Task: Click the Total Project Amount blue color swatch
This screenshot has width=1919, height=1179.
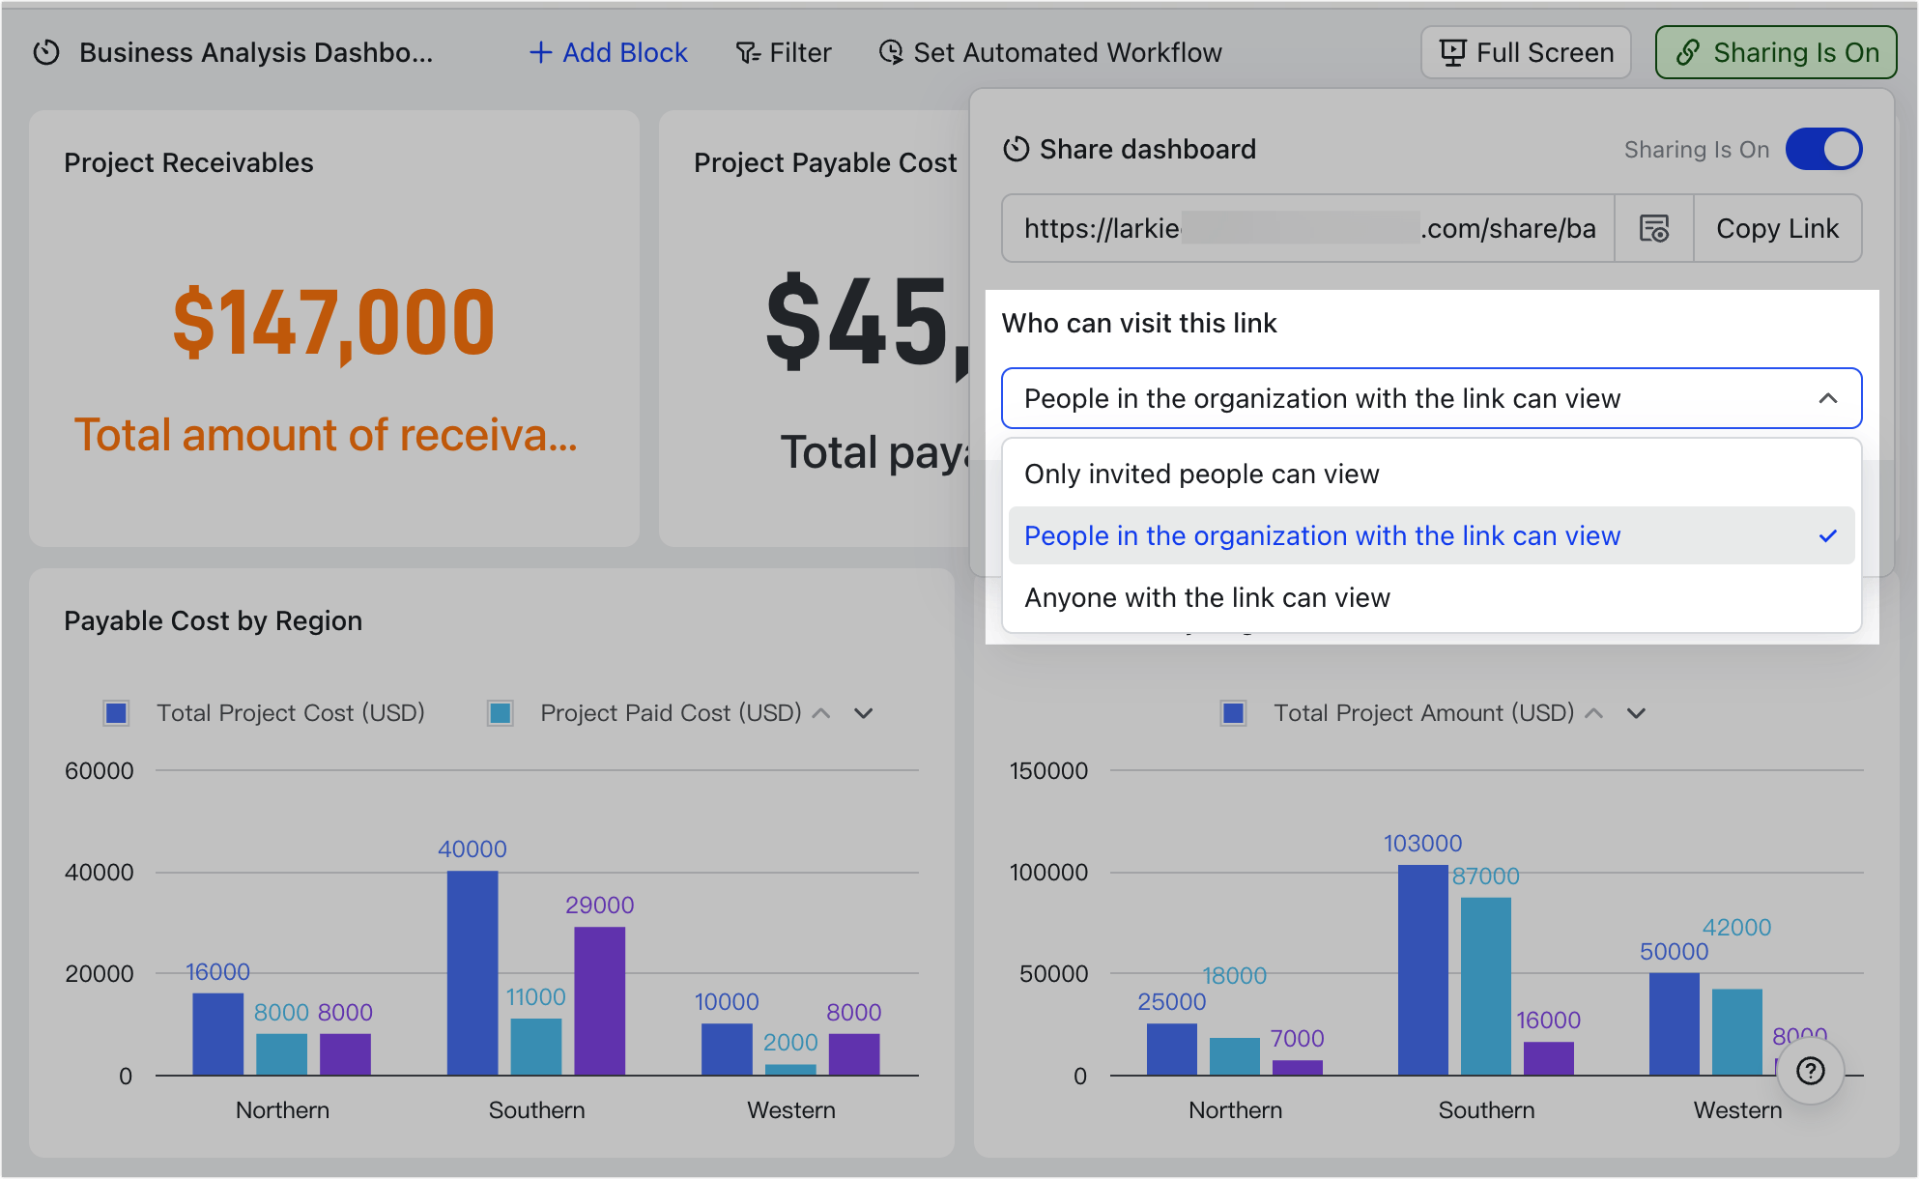Action: click(x=1233, y=712)
